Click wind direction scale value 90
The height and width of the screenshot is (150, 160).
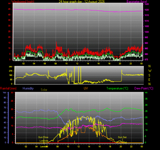click(11, 79)
